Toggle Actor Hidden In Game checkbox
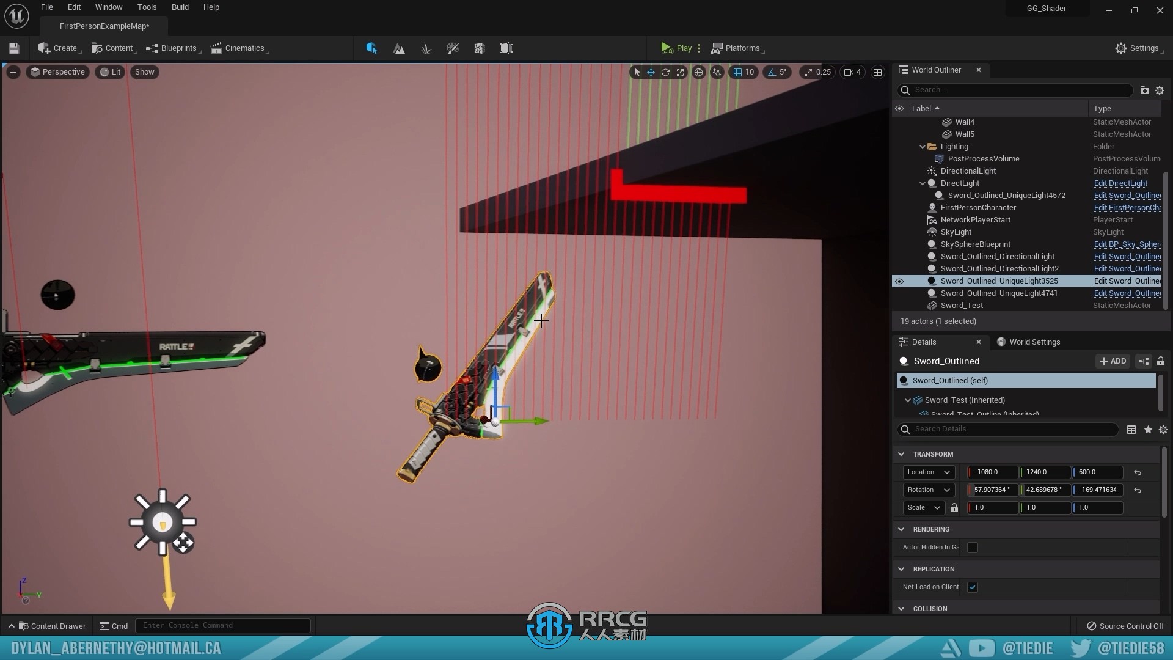The height and width of the screenshot is (660, 1173). coord(973,547)
